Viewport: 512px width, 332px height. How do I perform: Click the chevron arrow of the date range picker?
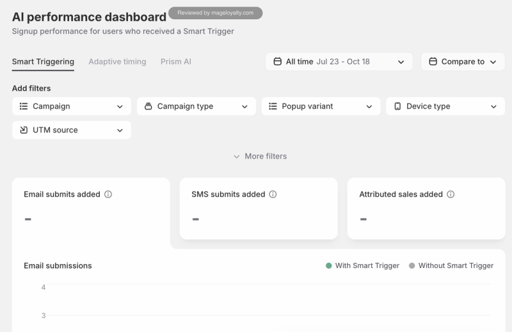pyautogui.click(x=401, y=62)
